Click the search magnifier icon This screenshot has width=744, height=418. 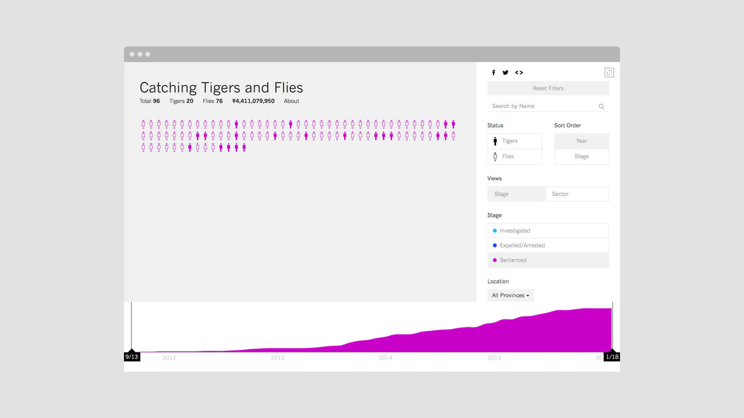click(x=601, y=106)
